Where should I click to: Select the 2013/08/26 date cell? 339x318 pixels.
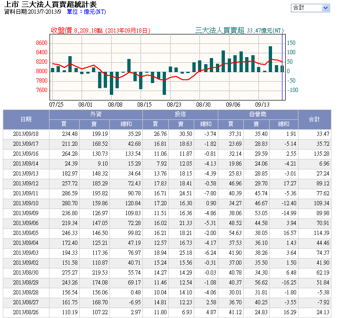coord(26,312)
